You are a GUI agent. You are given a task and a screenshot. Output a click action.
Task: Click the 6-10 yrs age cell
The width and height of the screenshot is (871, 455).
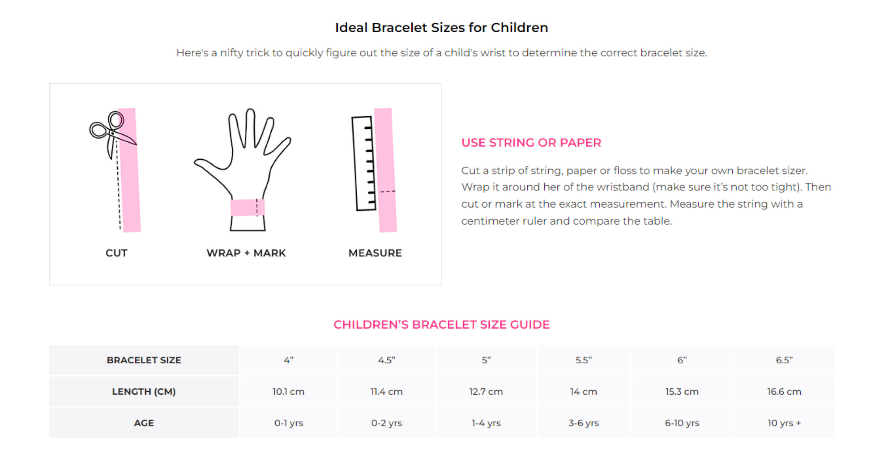[x=682, y=423]
